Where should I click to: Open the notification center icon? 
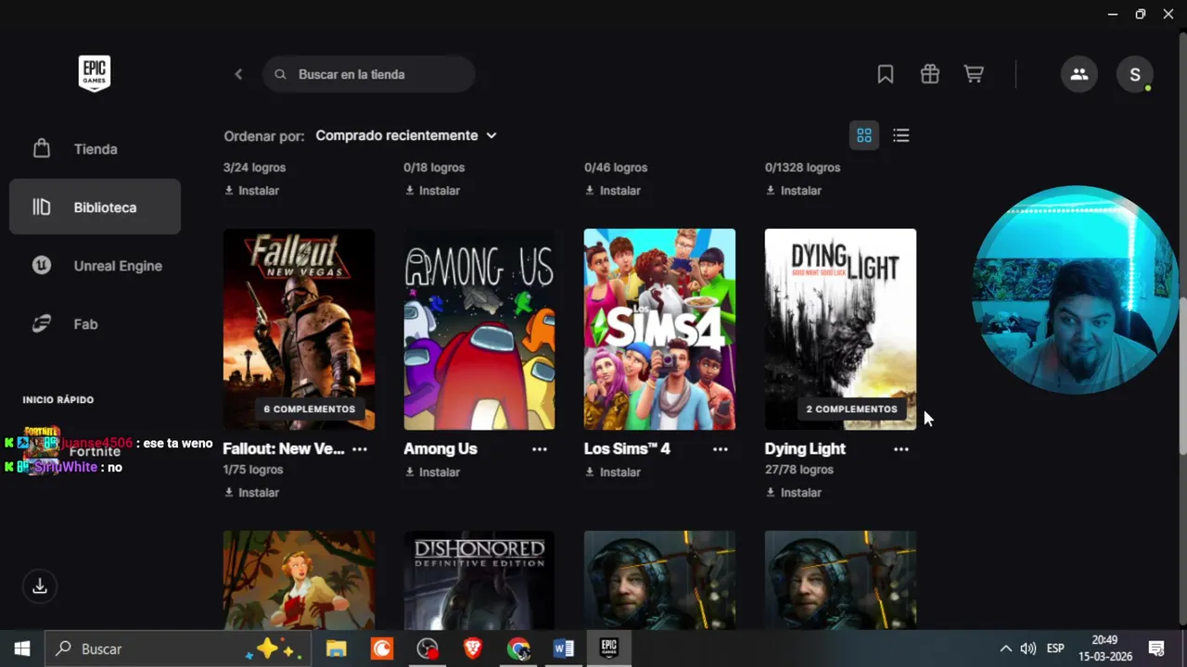tap(1156, 648)
